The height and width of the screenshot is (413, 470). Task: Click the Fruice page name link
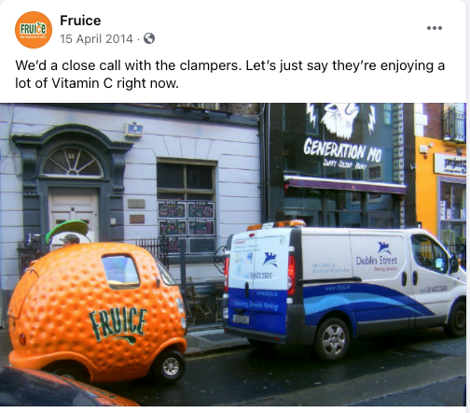80,21
